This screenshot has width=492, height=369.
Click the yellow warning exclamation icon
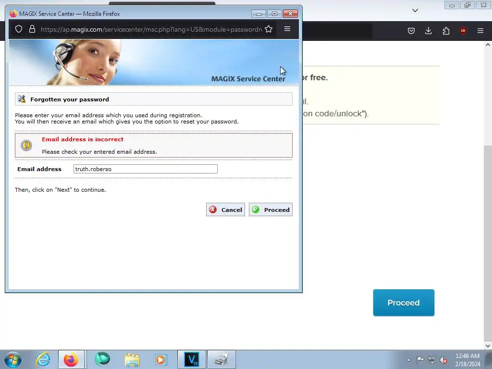coord(26,145)
